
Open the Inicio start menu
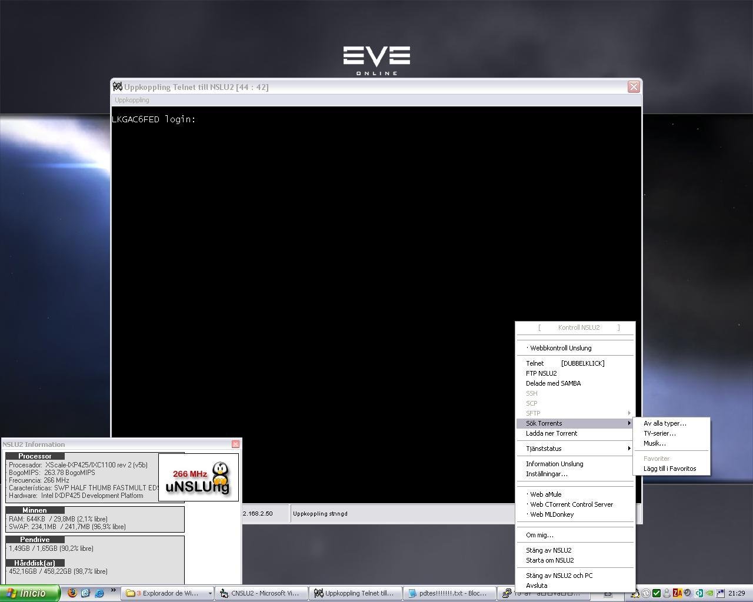[30, 593]
